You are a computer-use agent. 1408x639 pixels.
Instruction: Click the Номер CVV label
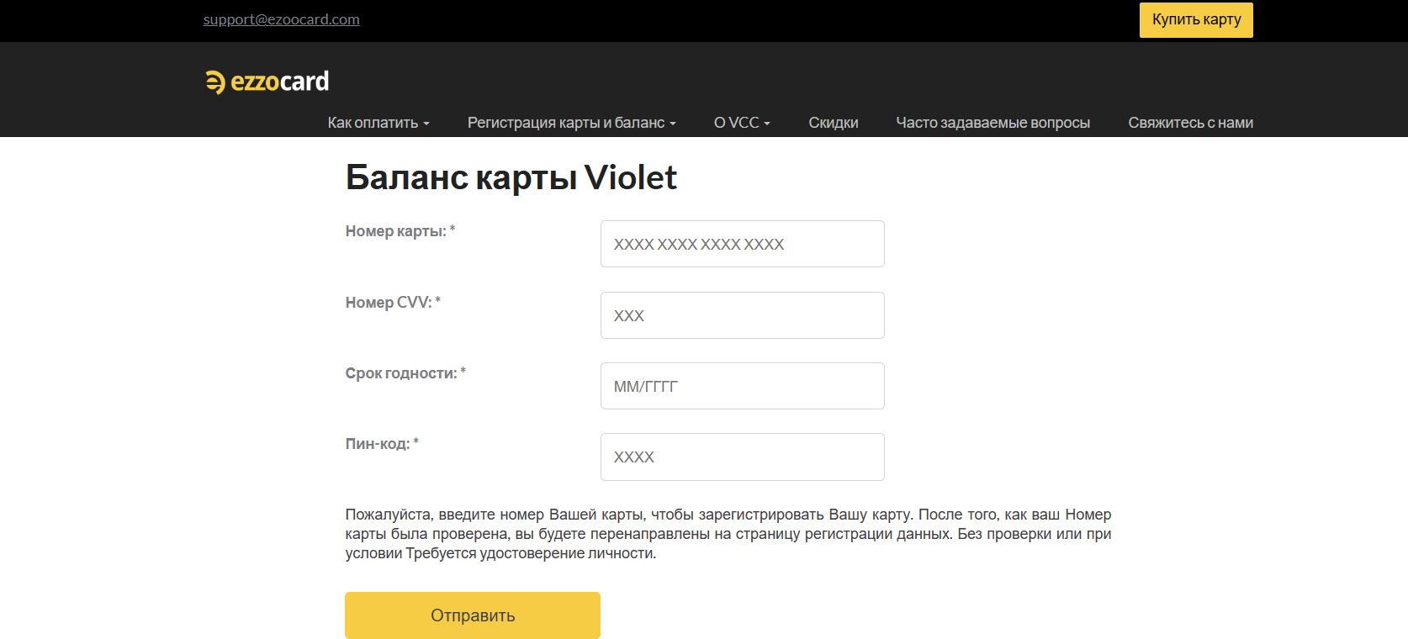pos(388,303)
